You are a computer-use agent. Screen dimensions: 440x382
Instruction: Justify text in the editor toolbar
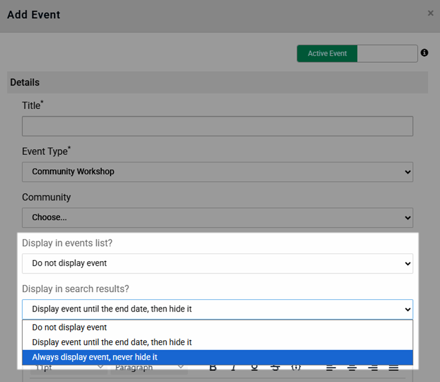394,368
